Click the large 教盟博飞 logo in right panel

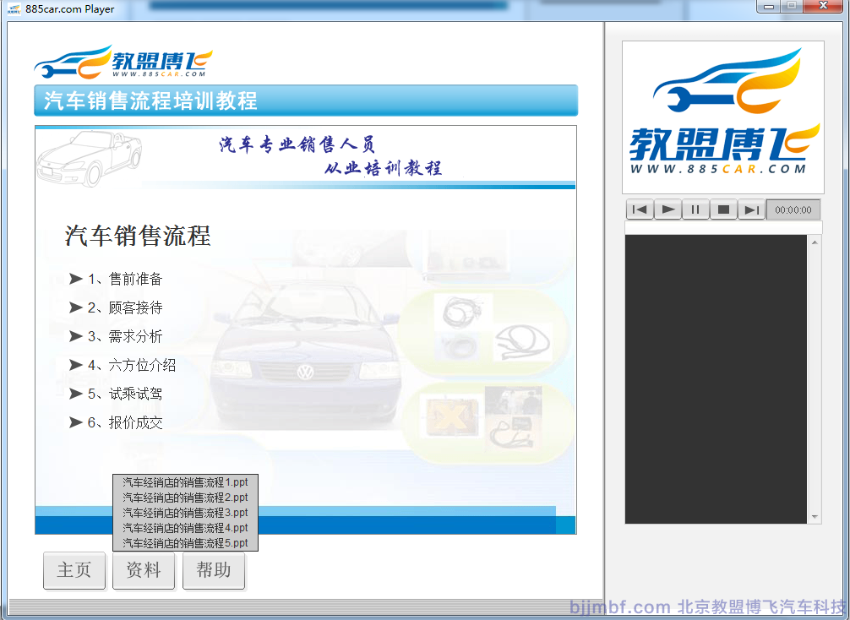[723, 117]
